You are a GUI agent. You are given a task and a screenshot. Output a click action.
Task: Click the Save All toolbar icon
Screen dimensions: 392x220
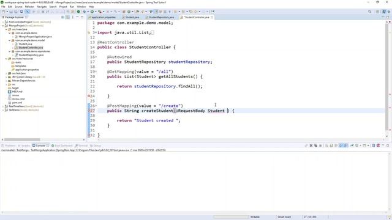tap(15, 12)
